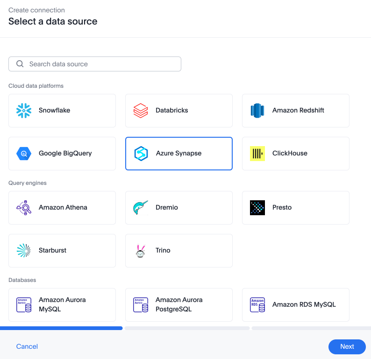Click the Snowflake logo icon
This screenshot has height=359, width=371.
24,111
